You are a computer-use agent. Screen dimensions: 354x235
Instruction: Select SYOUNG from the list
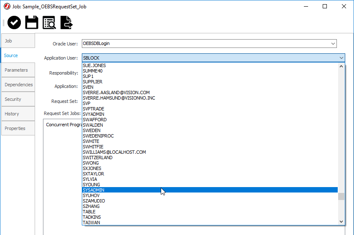210,185
